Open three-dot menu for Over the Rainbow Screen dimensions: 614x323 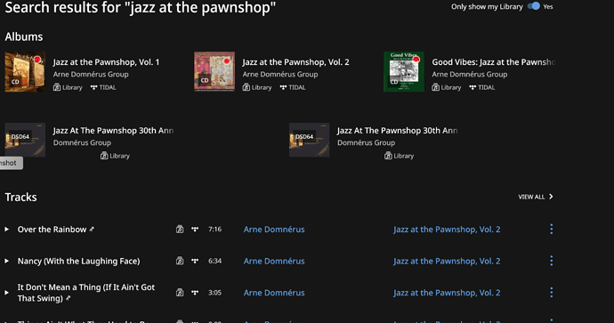(x=552, y=230)
